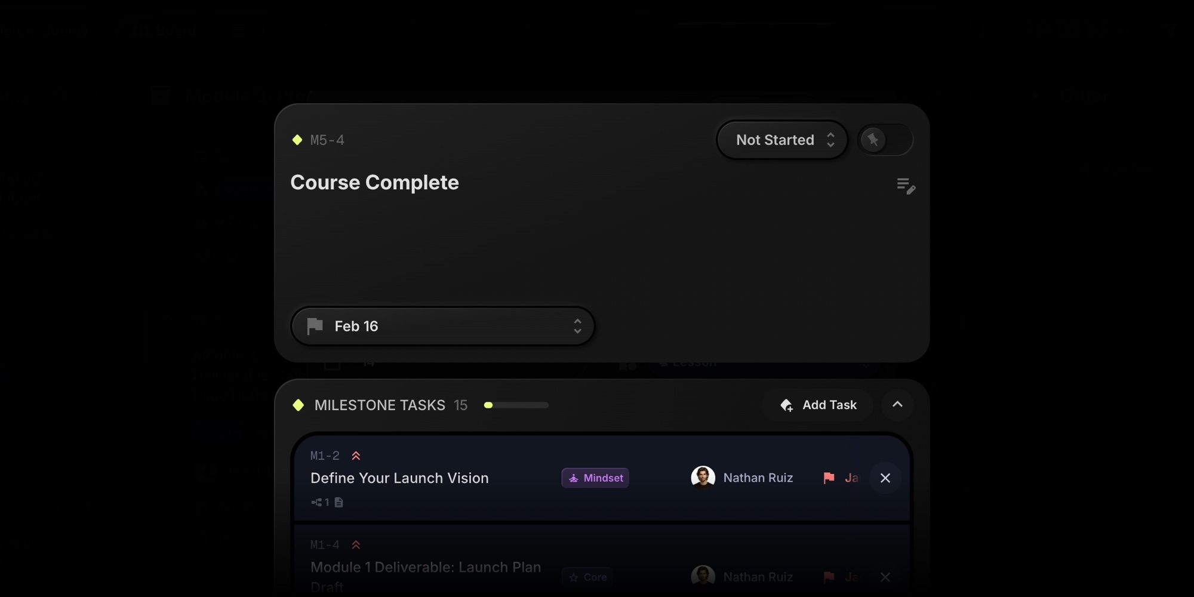Click the Add Task button
Viewport: 1194px width, 597px height.
(x=818, y=405)
